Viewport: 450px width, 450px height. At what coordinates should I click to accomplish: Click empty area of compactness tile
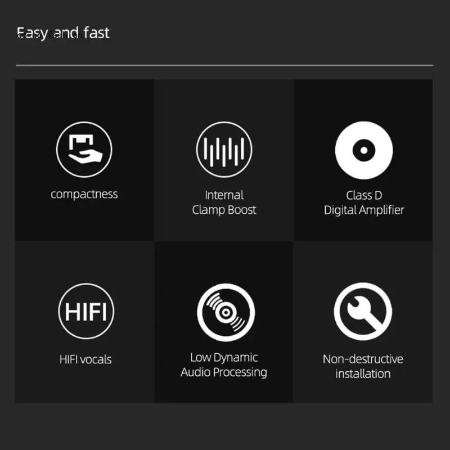point(84,221)
